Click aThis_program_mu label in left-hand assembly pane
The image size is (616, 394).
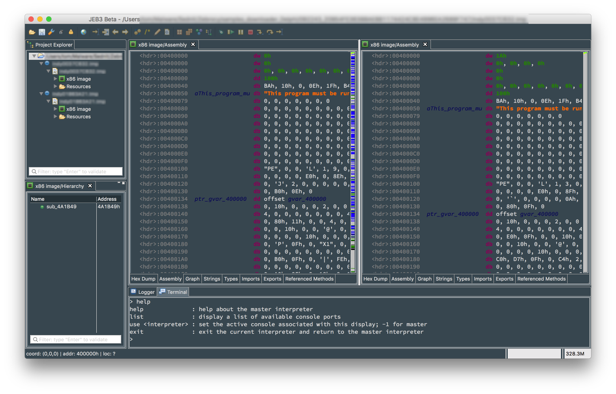(x=222, y=94)
